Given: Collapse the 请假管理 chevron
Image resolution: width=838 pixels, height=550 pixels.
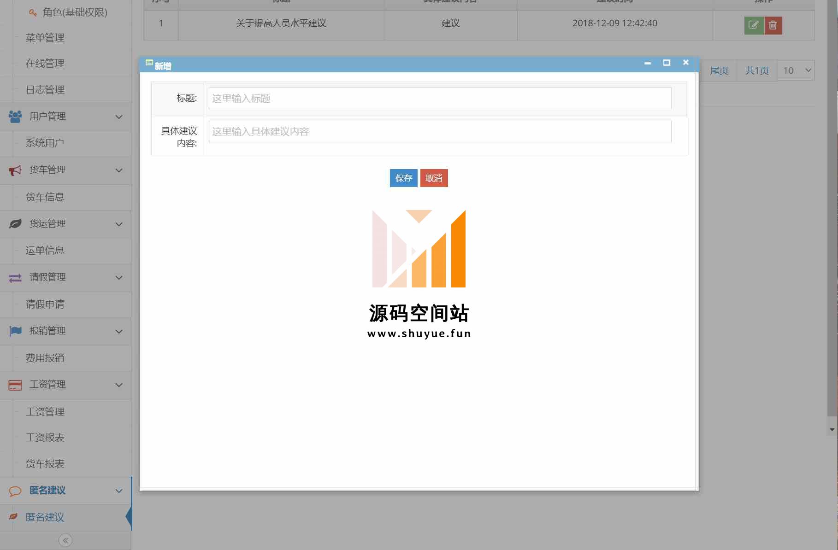Looking at the screenshot, I should (x=119, y=278).
